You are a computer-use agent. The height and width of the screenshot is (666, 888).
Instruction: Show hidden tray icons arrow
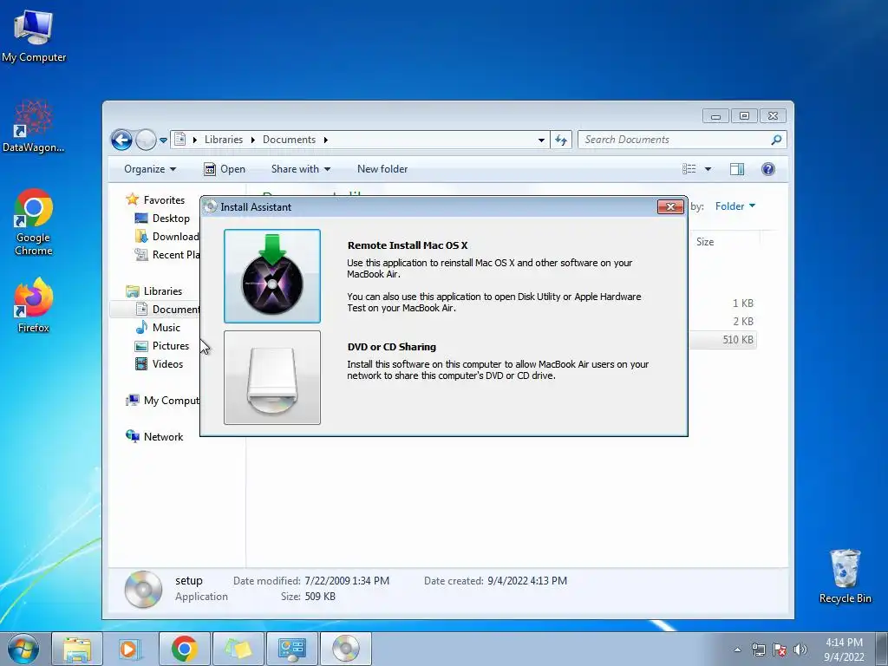pos(737,650)
